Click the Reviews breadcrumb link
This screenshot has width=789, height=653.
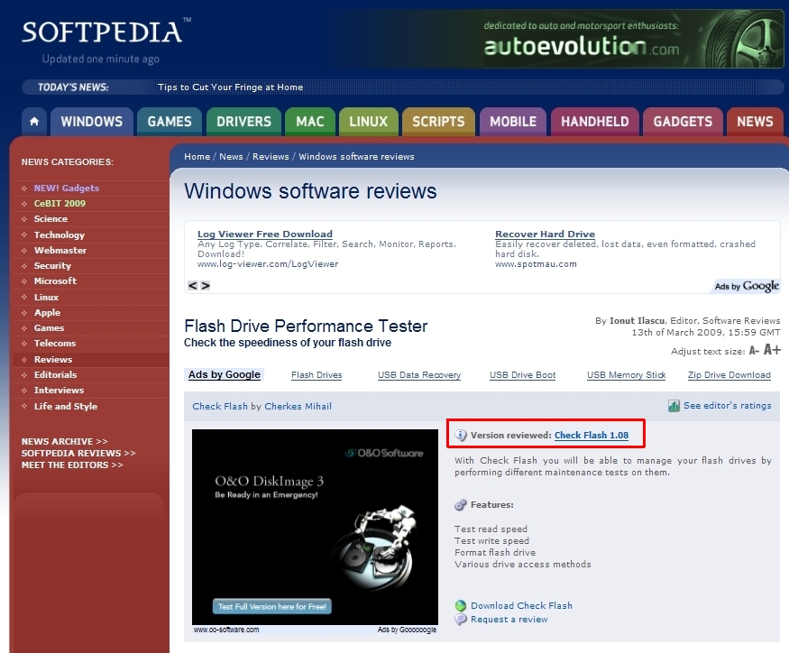(x=271, y=157)
